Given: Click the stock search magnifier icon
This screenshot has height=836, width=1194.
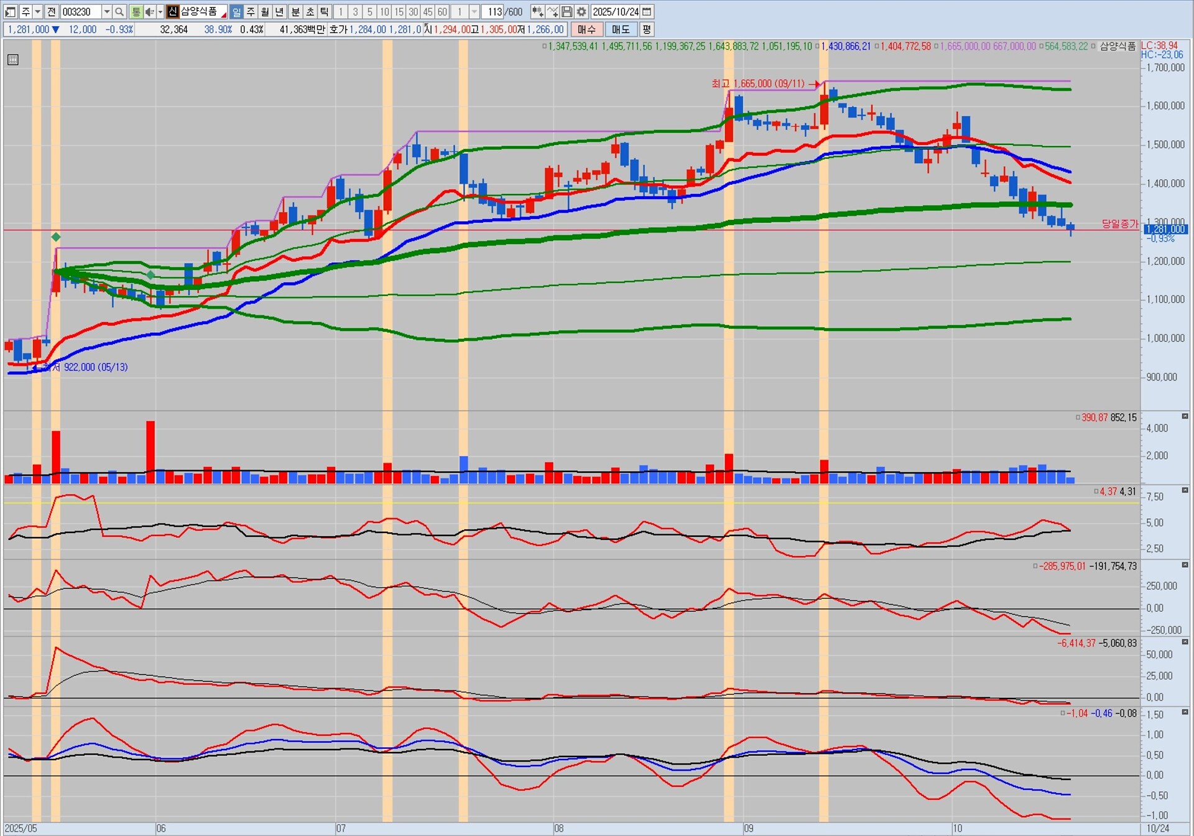Looking at the screenshot, I should 119,12.
